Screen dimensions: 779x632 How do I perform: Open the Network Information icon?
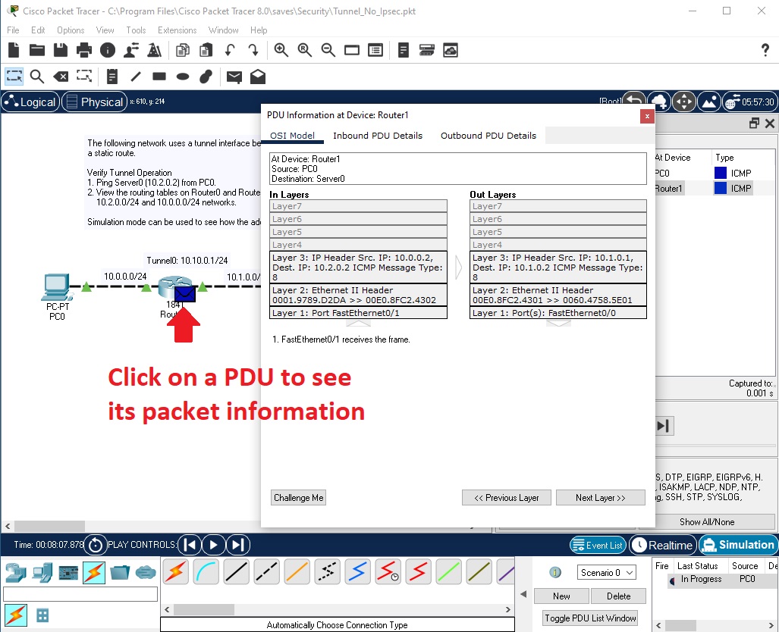pos(107,50)
